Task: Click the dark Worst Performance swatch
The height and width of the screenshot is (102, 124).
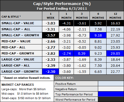Action: 111,99
